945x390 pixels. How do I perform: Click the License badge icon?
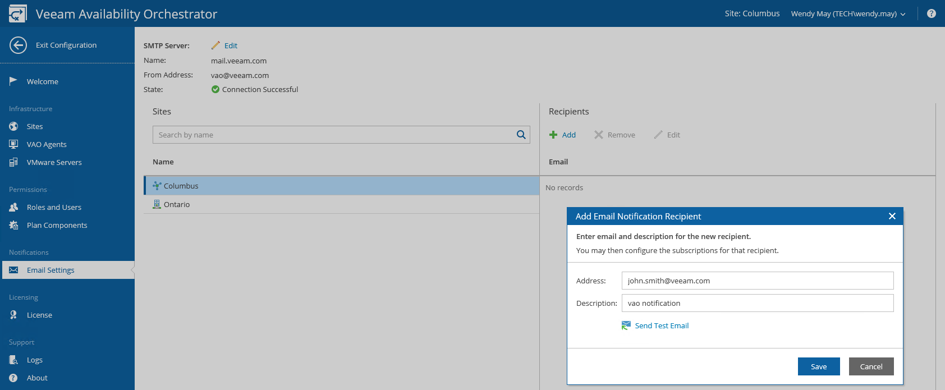(13, 315)
